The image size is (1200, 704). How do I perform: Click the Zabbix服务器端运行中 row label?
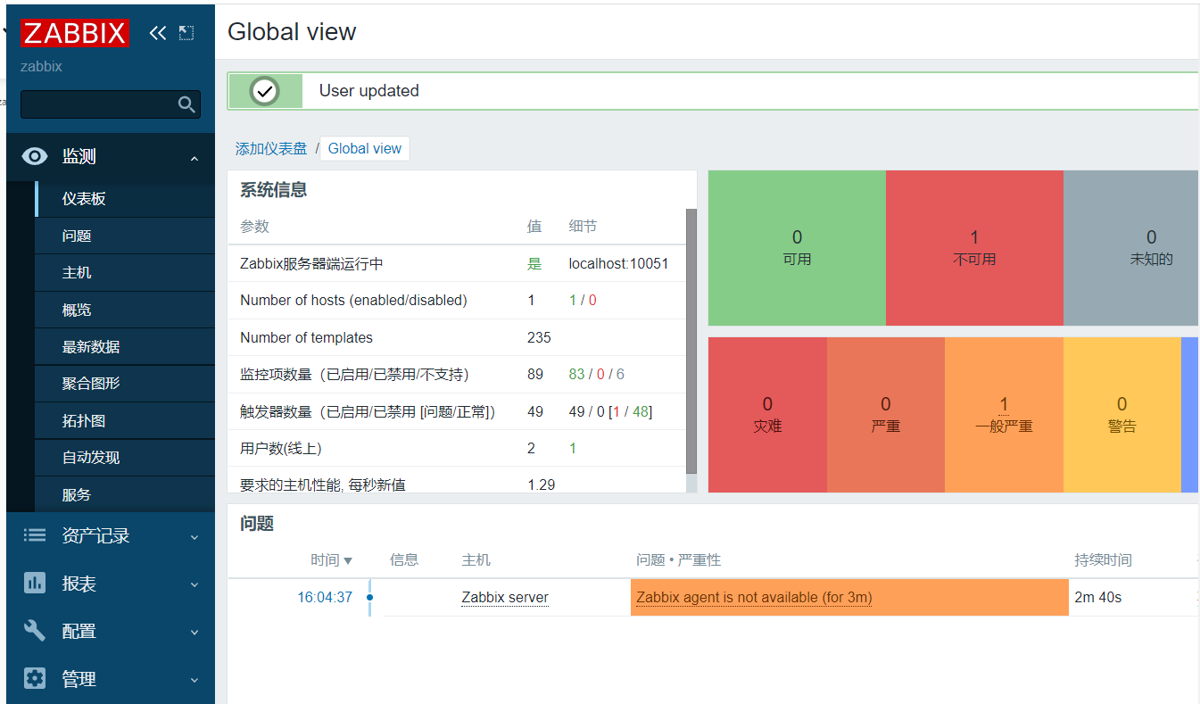click(311, 264)
